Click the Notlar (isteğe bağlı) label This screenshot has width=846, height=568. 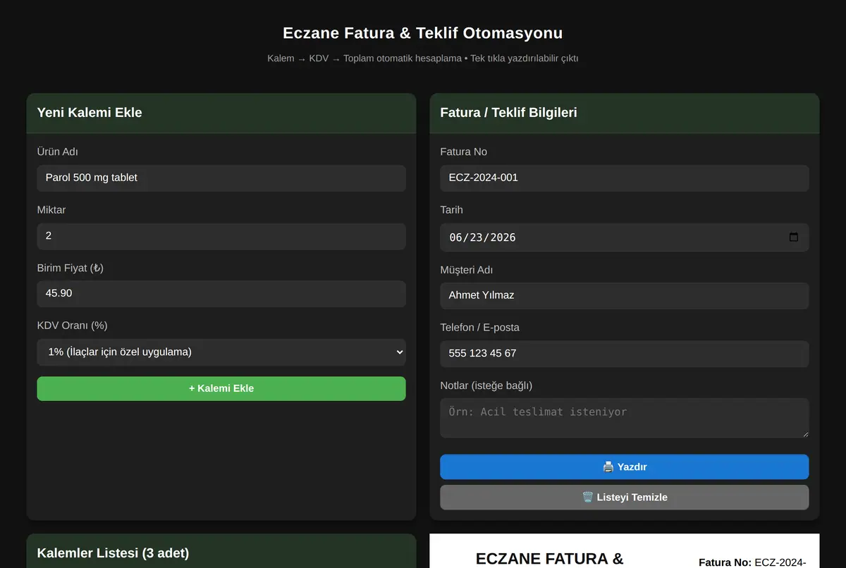(x=486, y=385)
